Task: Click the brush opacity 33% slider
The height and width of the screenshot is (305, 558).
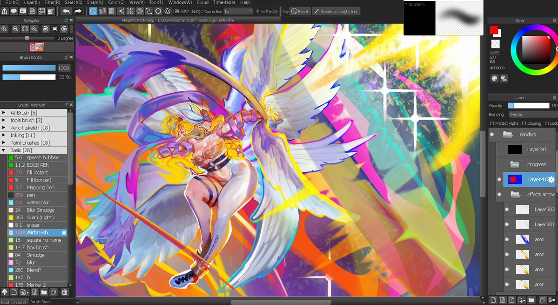Action: click(29, 77)
